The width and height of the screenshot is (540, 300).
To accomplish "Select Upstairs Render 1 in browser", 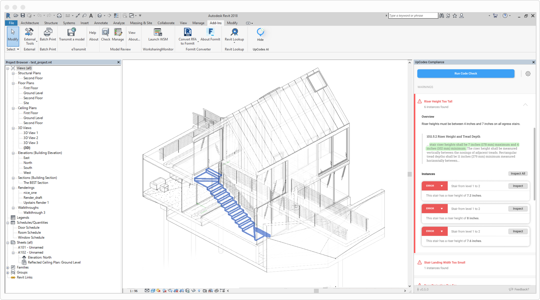I will [36, 203].
